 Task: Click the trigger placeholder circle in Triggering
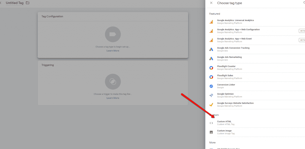[x=113, y=81]
